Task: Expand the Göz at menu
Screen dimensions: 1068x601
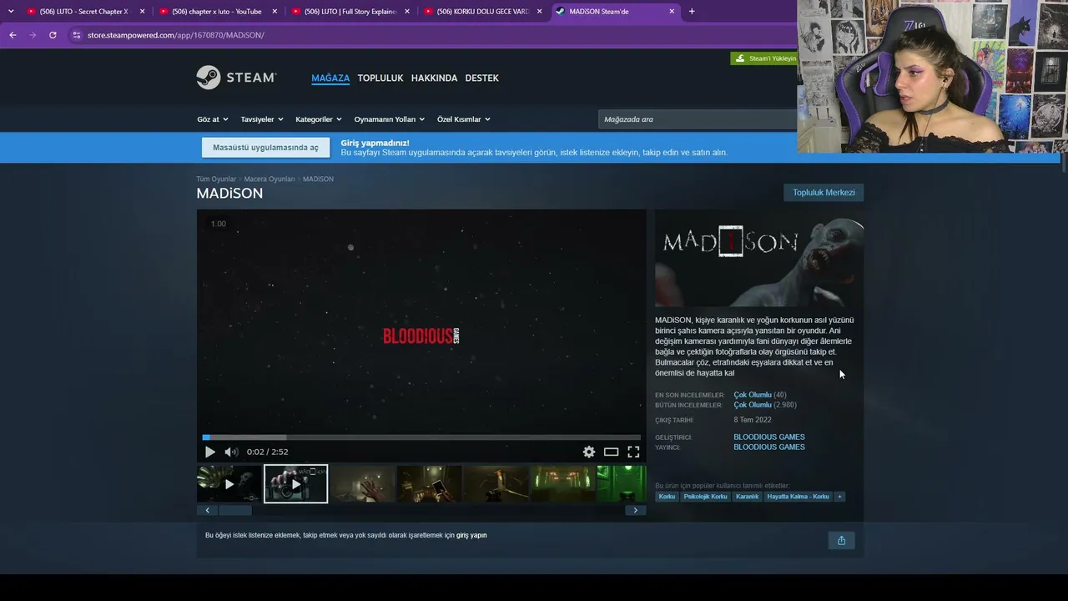Action: click(x=213, y=119)
